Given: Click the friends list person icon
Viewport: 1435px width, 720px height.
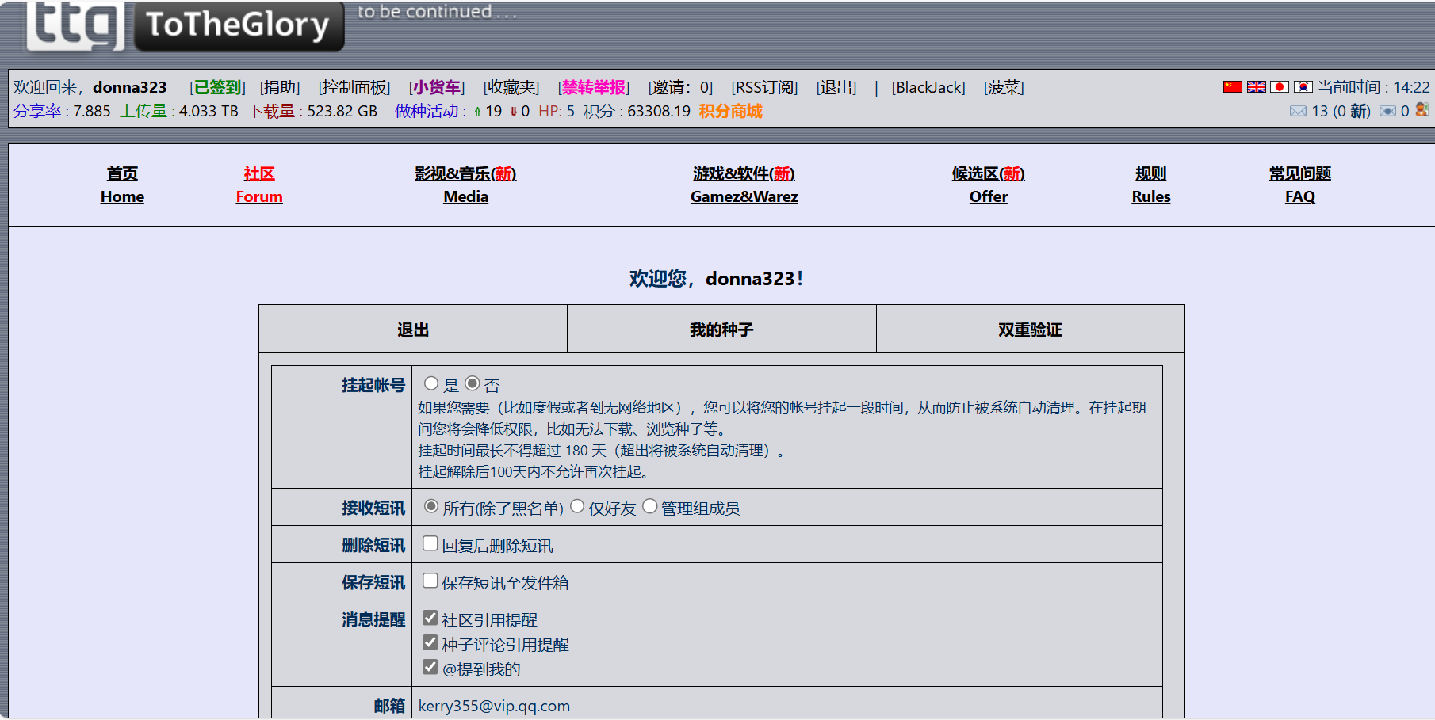Looking at the screenshot, I should click(1422, 110).
